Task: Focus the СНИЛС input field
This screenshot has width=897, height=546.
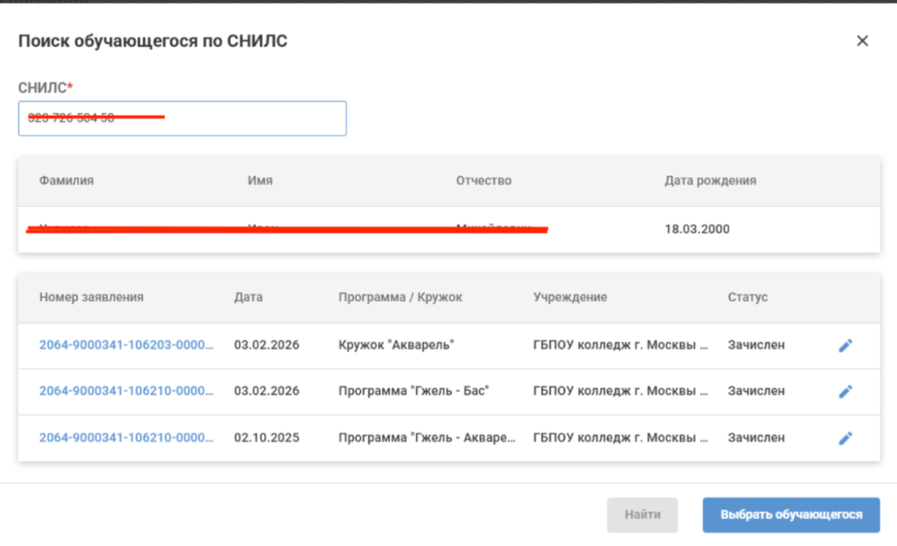Action: click(x=182, y=118)
